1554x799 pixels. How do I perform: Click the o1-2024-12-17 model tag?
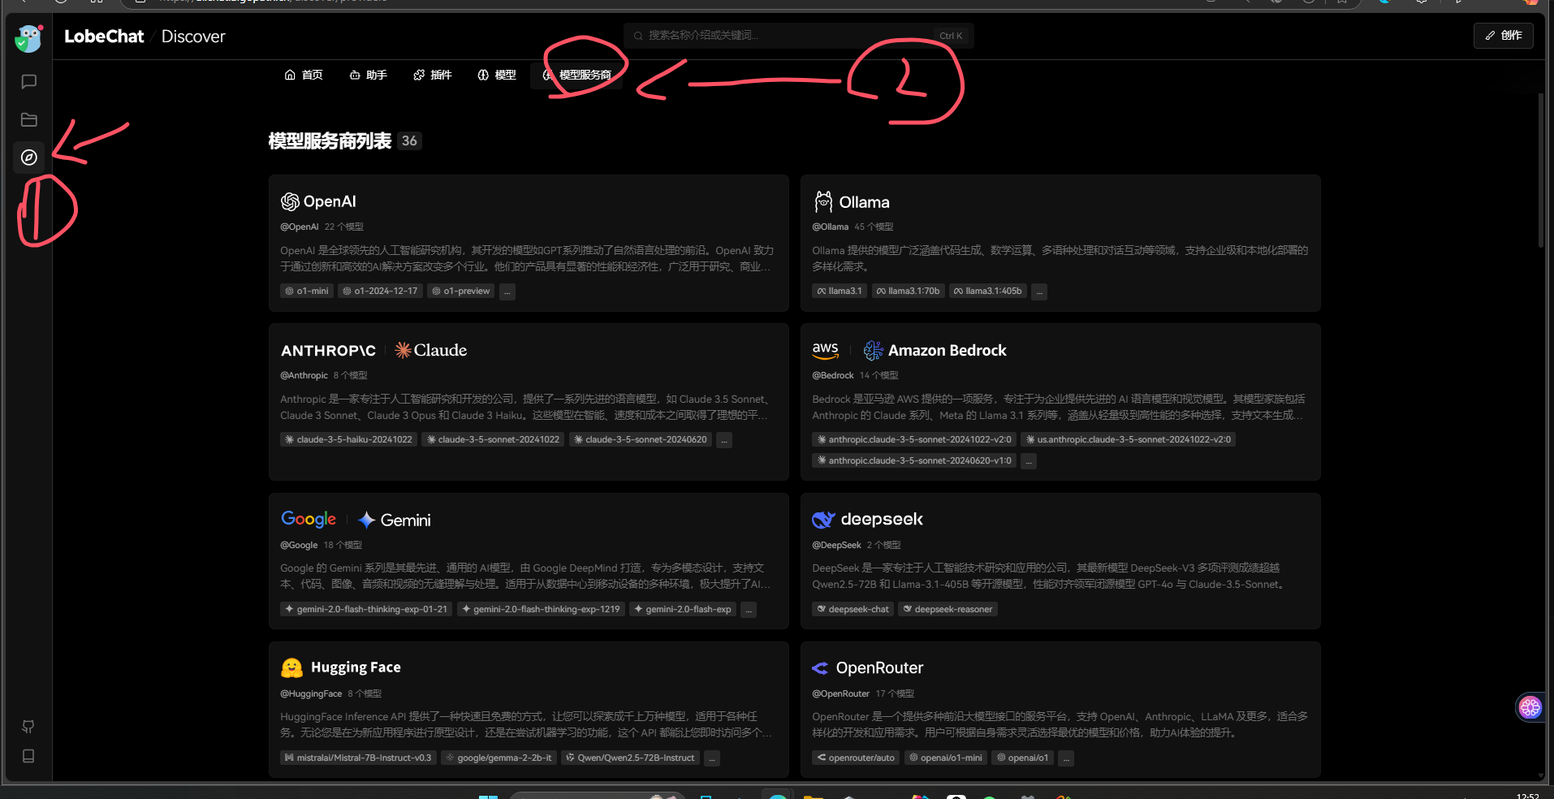coord(380,291)
